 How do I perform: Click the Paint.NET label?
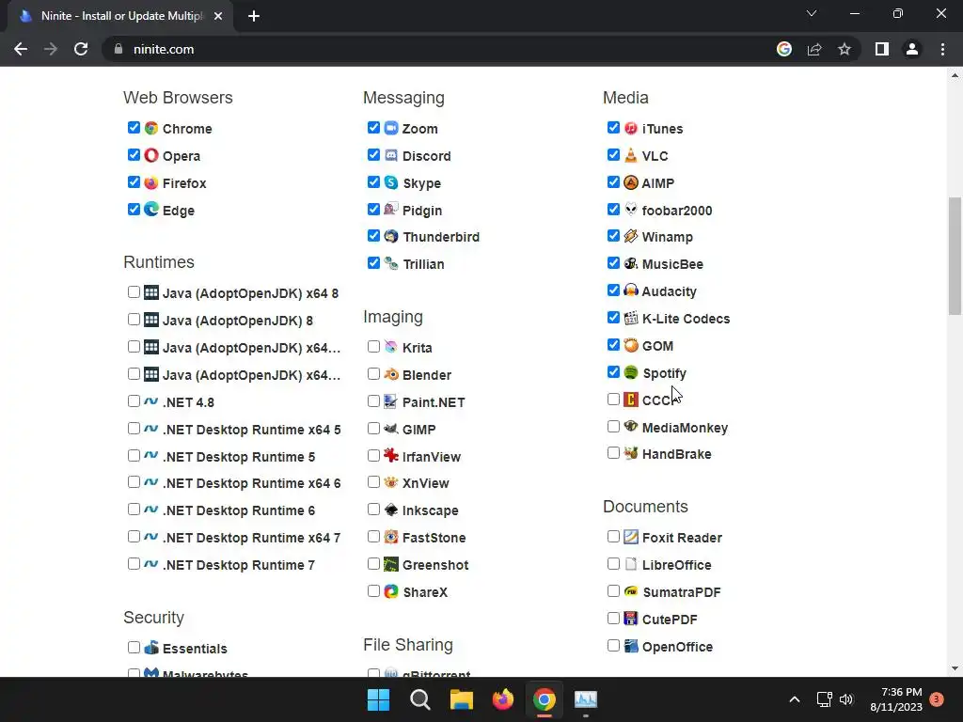point(434,402)
